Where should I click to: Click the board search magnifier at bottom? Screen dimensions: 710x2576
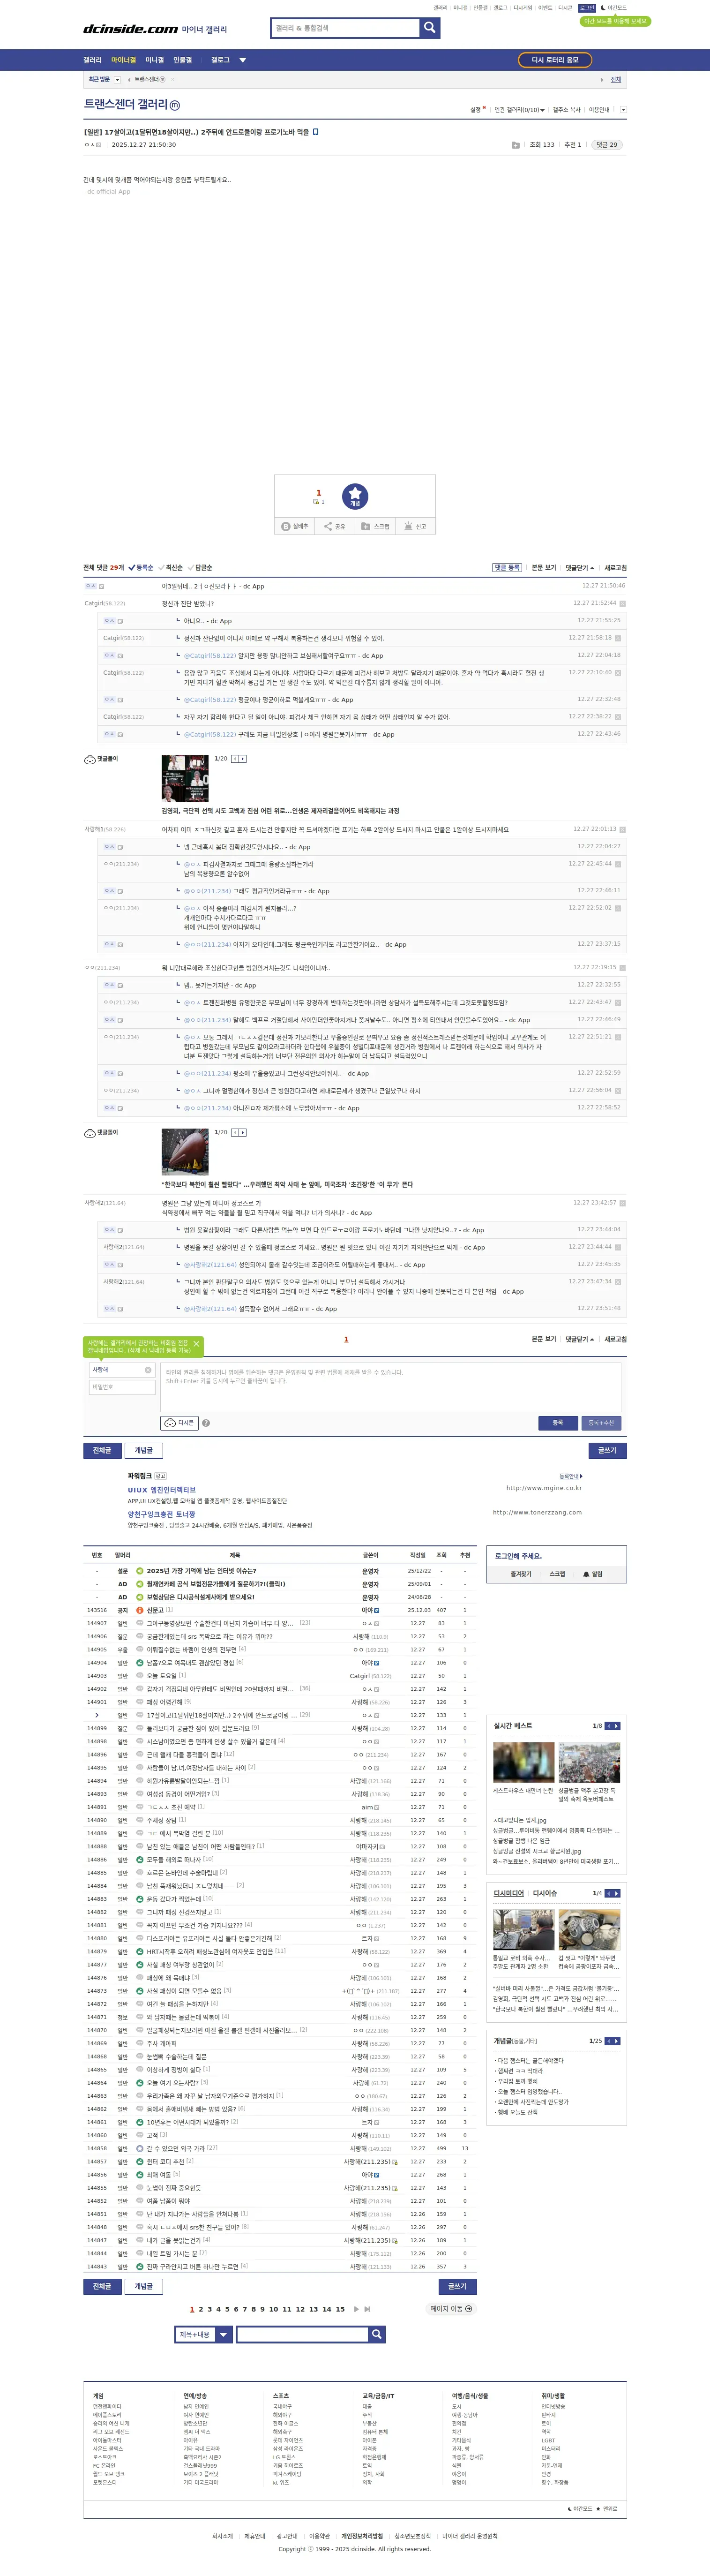(376, 2334)
